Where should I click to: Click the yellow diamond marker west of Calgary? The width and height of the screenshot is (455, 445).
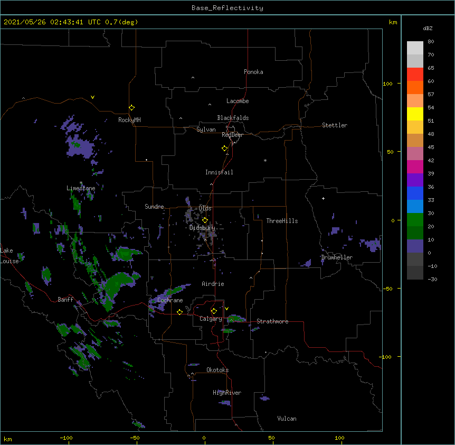tap(179, 312)
